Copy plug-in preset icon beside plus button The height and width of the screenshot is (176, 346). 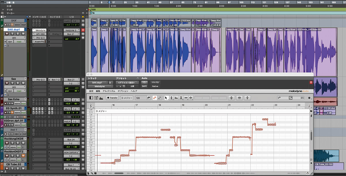click(x=124, y=86)
